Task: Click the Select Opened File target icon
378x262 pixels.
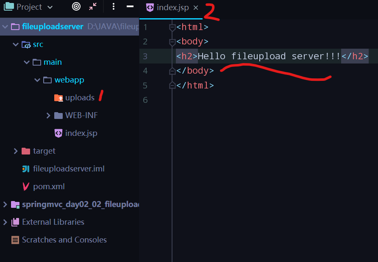Action: [x=76, y=6]
